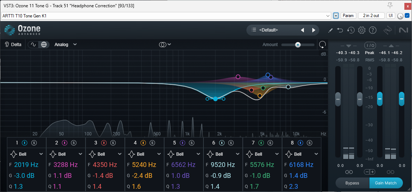Viewport: 412px width, 192px height.
Task: Click the I/O meter mode button
Action: click(370, 45)
